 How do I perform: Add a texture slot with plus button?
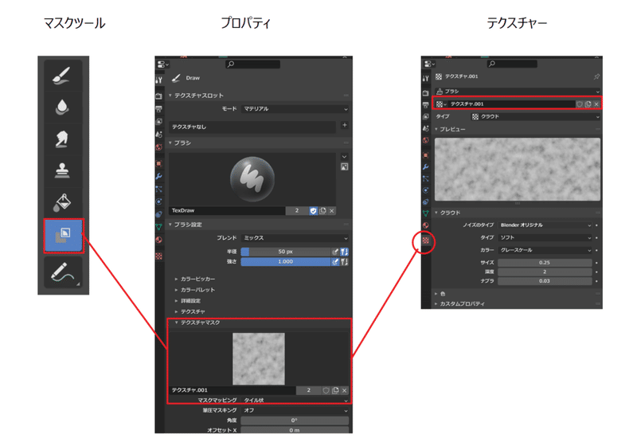[345, 125]
